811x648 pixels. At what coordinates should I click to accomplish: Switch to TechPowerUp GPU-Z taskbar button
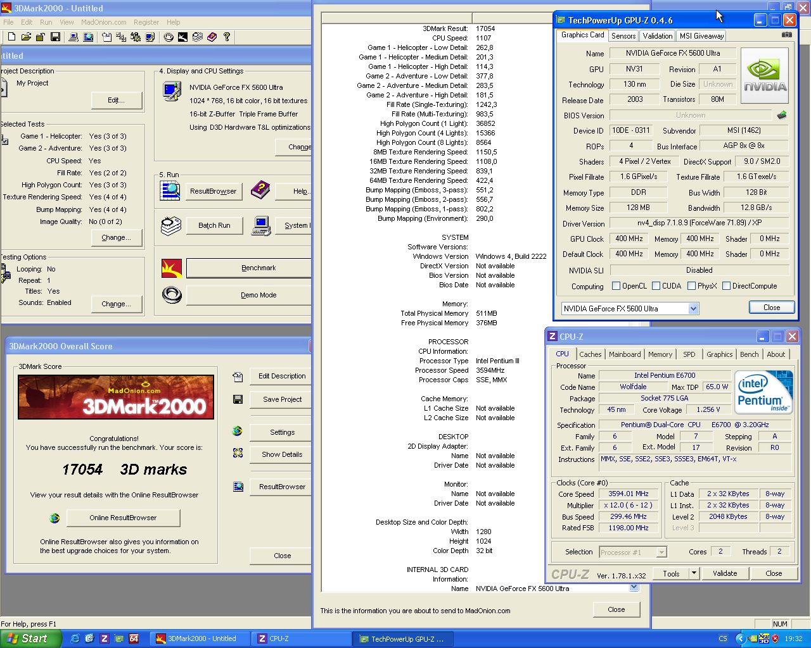pyautogui.click(x=403, y=639)
